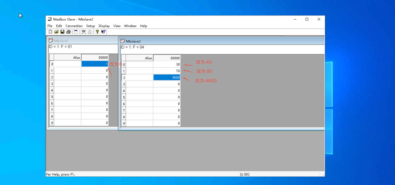Select Mbslave2 row 8 value cell
Screen dimensions: 395x185
pos(167,117)
